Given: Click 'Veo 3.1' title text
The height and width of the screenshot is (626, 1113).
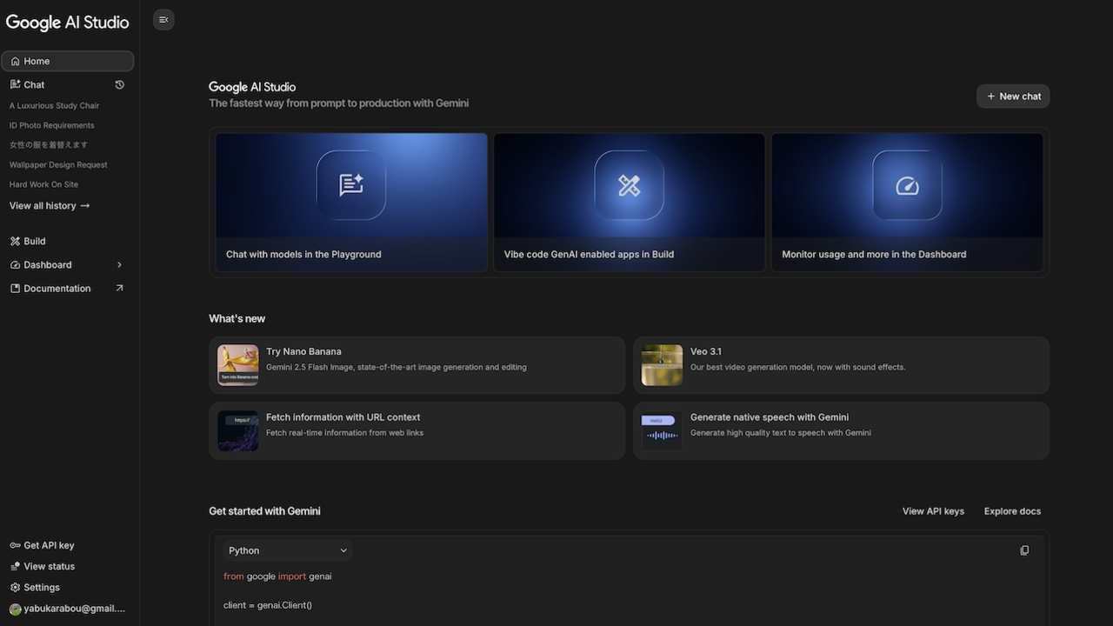Looking at the screenshot, I should tap(706, 351).
